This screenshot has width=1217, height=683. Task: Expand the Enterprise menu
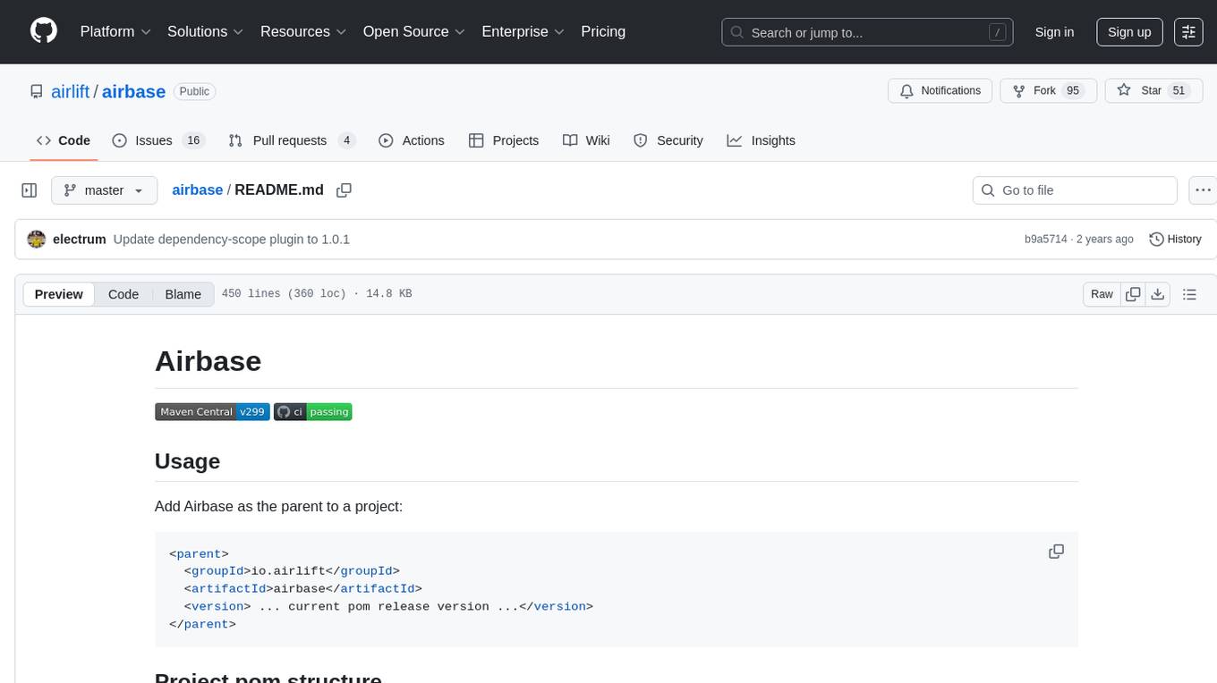(523, 31)
